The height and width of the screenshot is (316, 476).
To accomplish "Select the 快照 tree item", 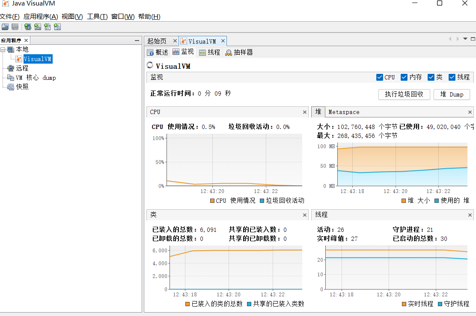I will pyautogui.click(x=22, y=87).
